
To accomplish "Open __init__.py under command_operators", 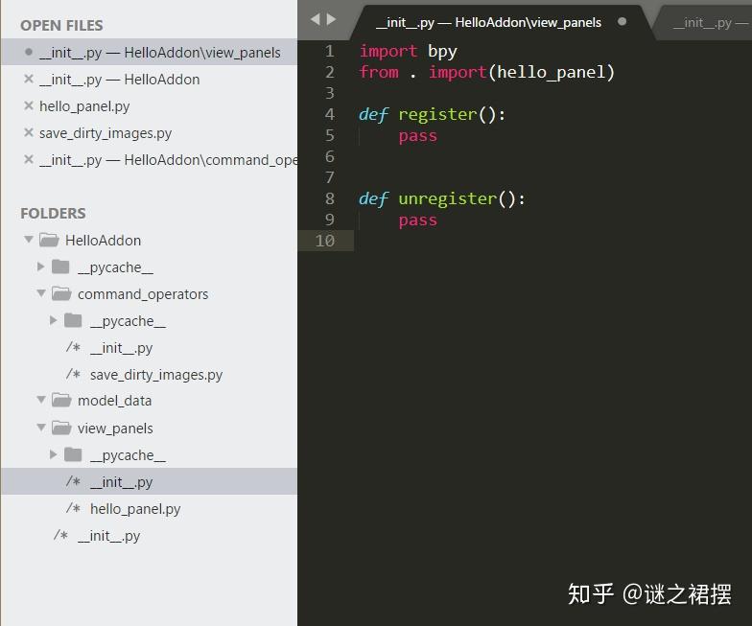I will pos(121,348).
